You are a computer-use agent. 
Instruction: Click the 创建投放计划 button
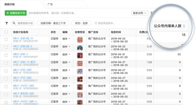[16, 13]
